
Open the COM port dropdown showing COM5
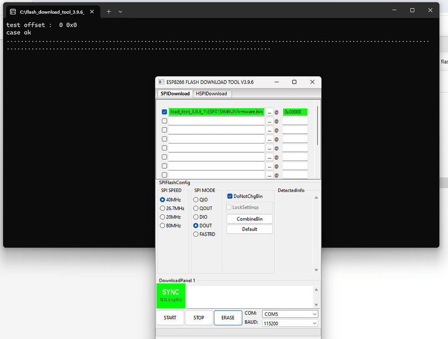[x=290, y=314]
